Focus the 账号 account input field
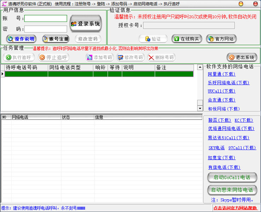The height and width of the screenshot is (212, 261). pos(46,18)
